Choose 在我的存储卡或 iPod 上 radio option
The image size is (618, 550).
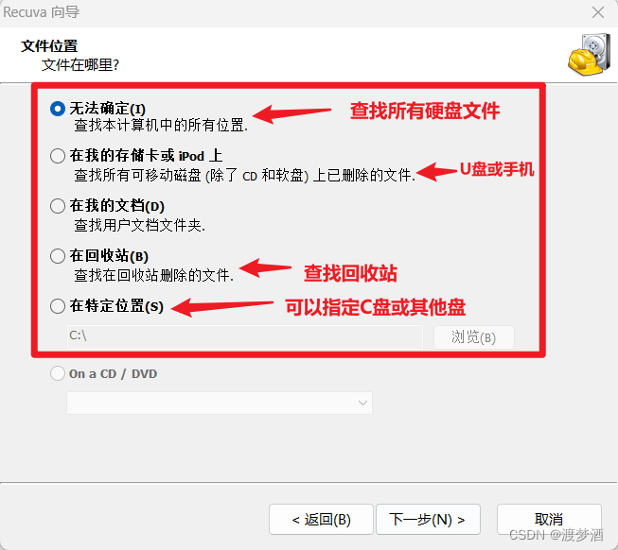(x=58, y=156)
